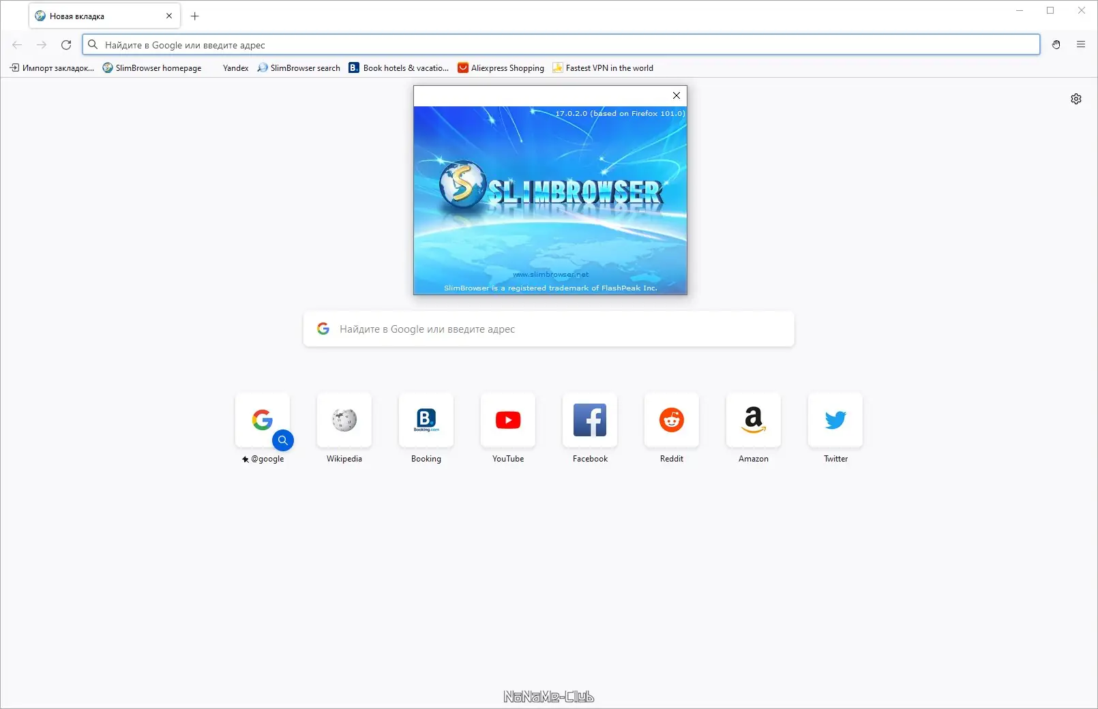Open SlimBrowser homepage bookmark
The width and height of the screenshot is (1098, 709).
click(x=152, y=68)
